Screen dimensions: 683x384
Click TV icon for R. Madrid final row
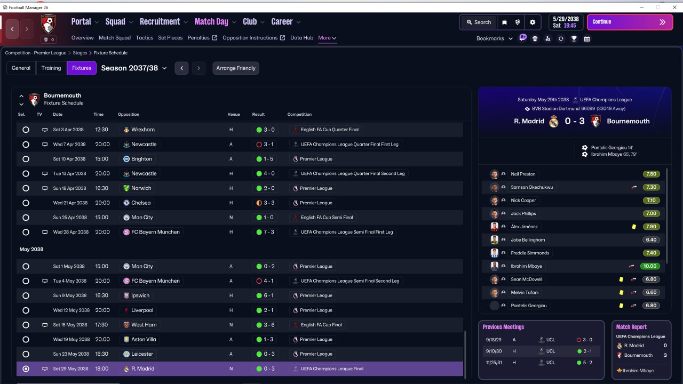pyautogui.click(x=45, y=369)
